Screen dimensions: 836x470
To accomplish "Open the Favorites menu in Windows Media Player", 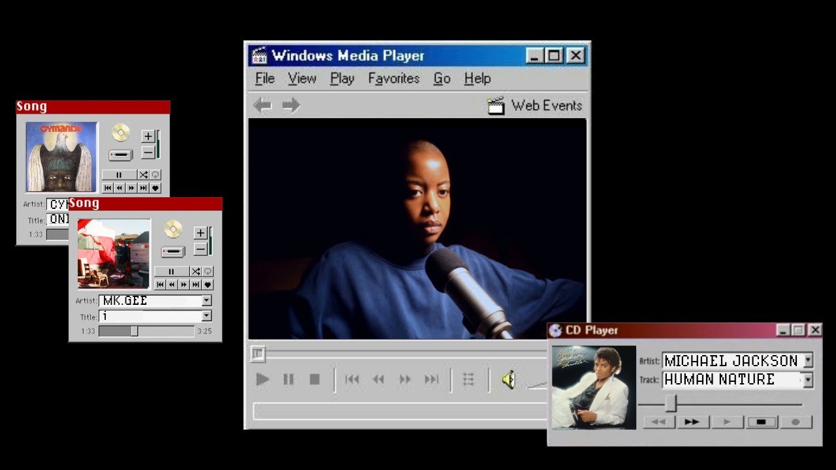I will [x=394, y=78].
